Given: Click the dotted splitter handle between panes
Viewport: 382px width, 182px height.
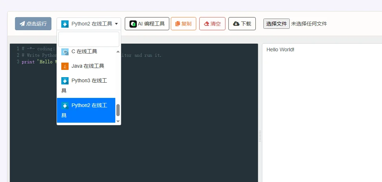Looking at the screenshot, I should click(260, 136).
